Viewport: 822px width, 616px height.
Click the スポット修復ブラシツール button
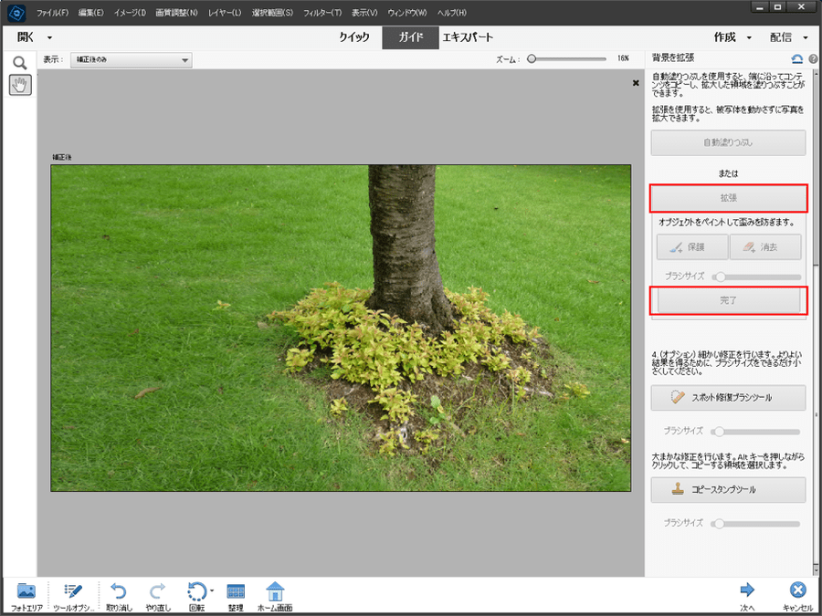click(728, 398)
